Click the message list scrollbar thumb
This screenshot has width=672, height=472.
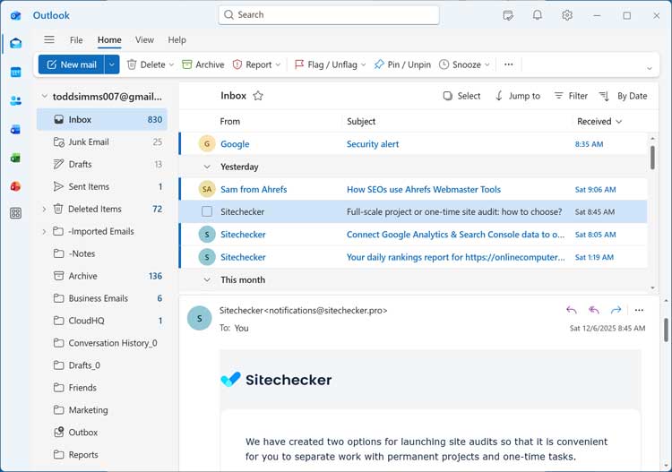pyautogui.click(x=652, y=158)
